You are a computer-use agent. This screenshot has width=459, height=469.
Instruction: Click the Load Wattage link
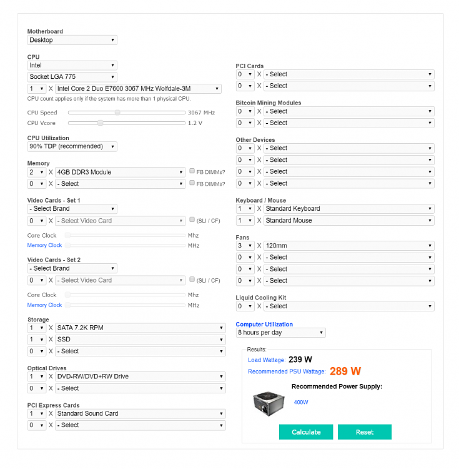pos(267,360)
